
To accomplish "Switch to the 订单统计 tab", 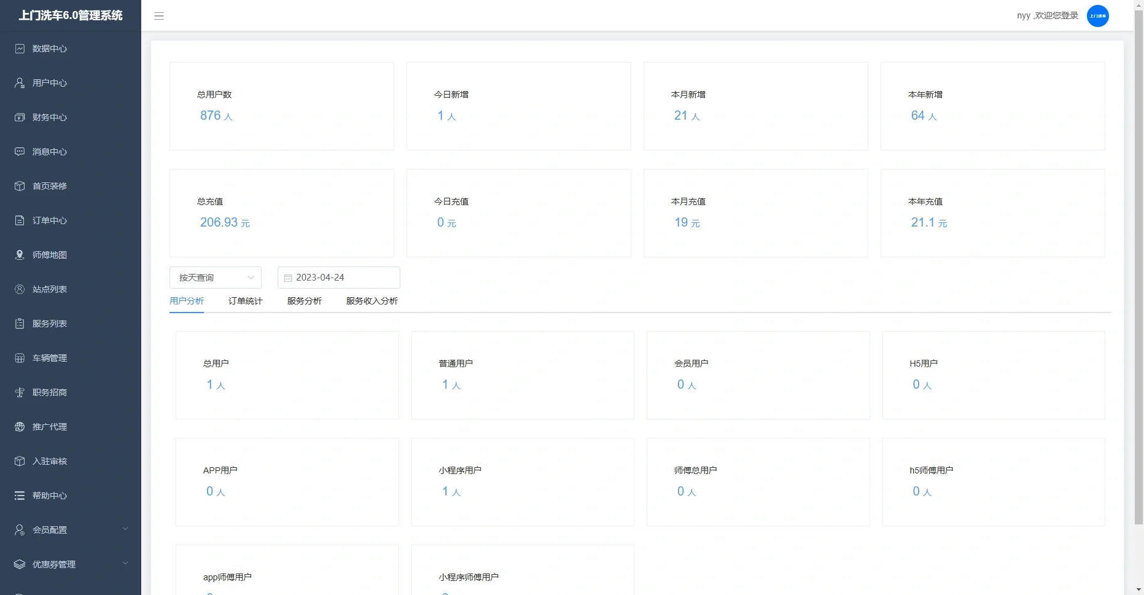I will point(245,301).
